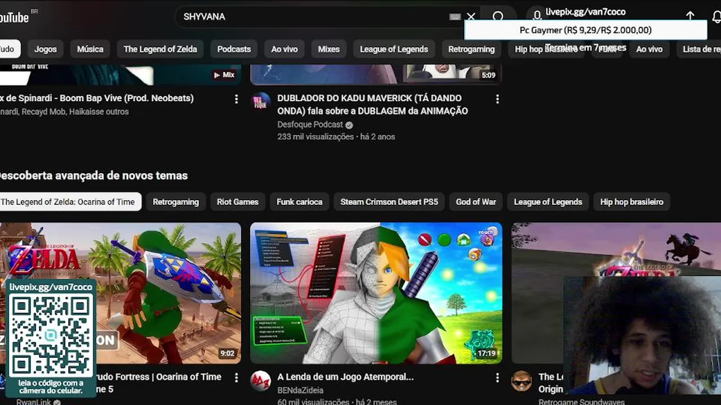Click the Pc Gaymer donation goal bar
Viewport: 721px width, 405px height.
585,30
